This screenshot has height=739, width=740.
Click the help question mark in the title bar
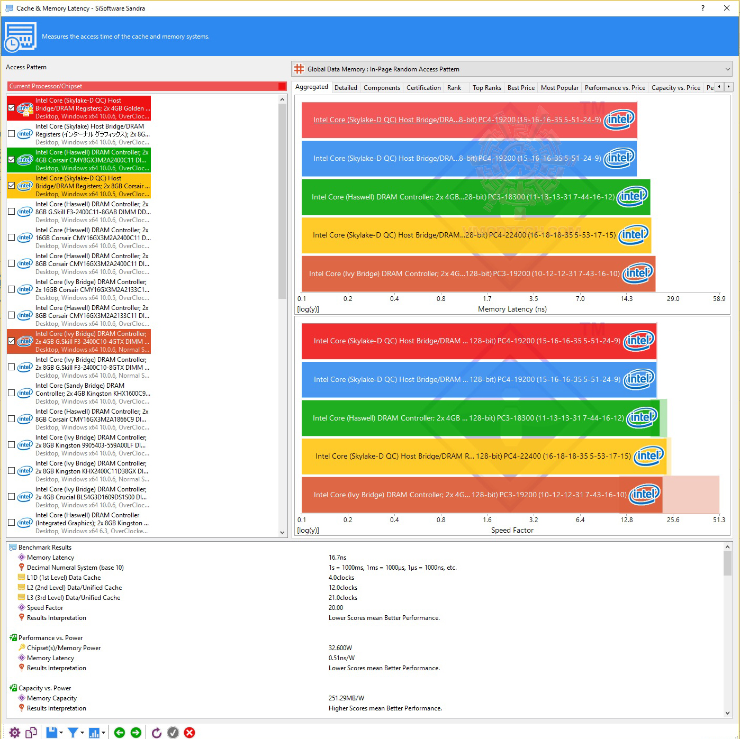coord(703,8)
